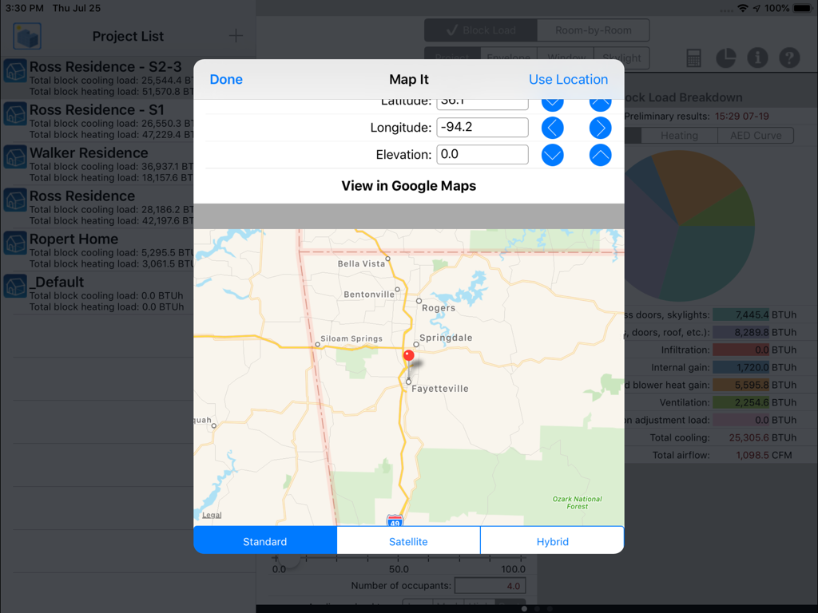Open the calculator tool in the toolbar
Viewport: 818px width, 613px height.
(x=693, y=57)
